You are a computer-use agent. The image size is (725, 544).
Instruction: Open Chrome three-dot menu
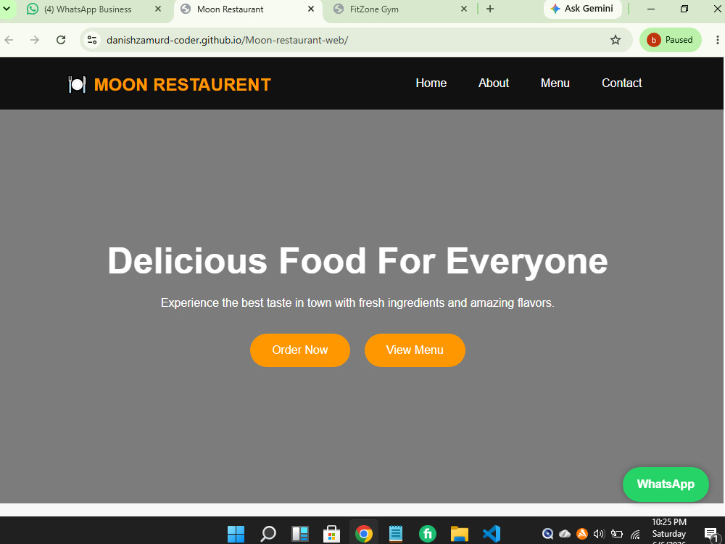[x=717, y=40]
